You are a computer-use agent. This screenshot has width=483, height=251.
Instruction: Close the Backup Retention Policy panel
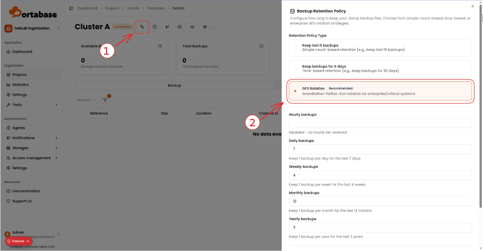click(473, 6)
